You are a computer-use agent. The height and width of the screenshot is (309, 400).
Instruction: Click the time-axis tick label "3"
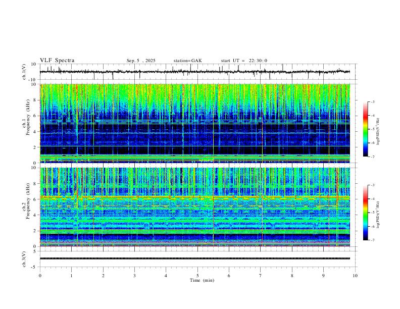[134, 276]
